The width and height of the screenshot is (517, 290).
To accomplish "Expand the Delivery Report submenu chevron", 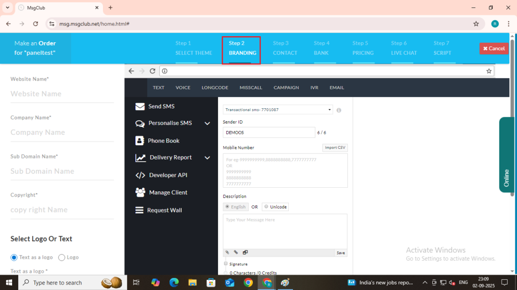I will tap(208, 158).
